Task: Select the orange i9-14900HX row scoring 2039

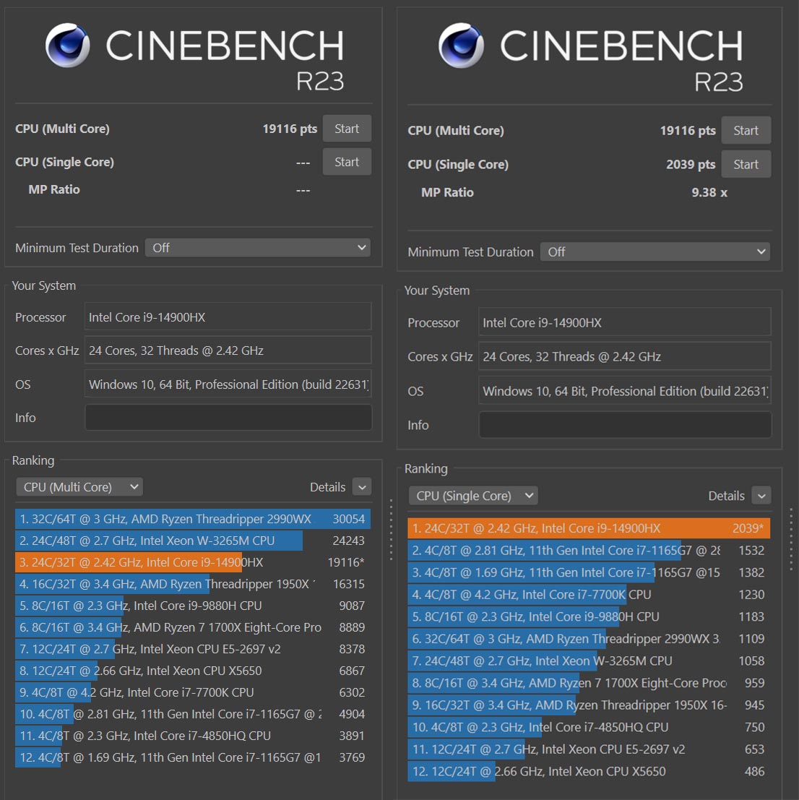Action: (x=589, y=528)
